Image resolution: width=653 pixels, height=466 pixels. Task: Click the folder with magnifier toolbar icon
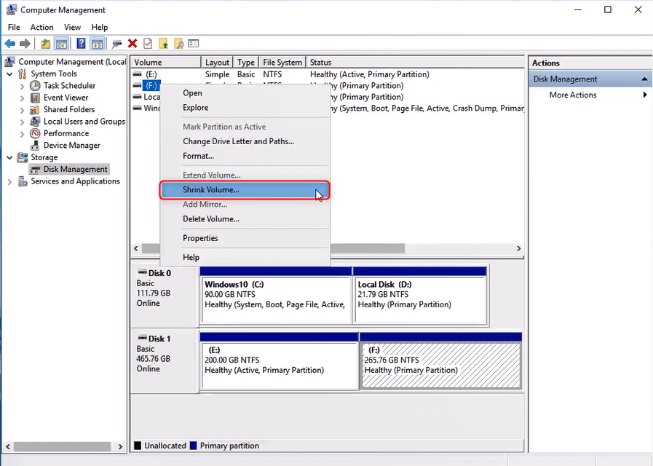[178, 43]
